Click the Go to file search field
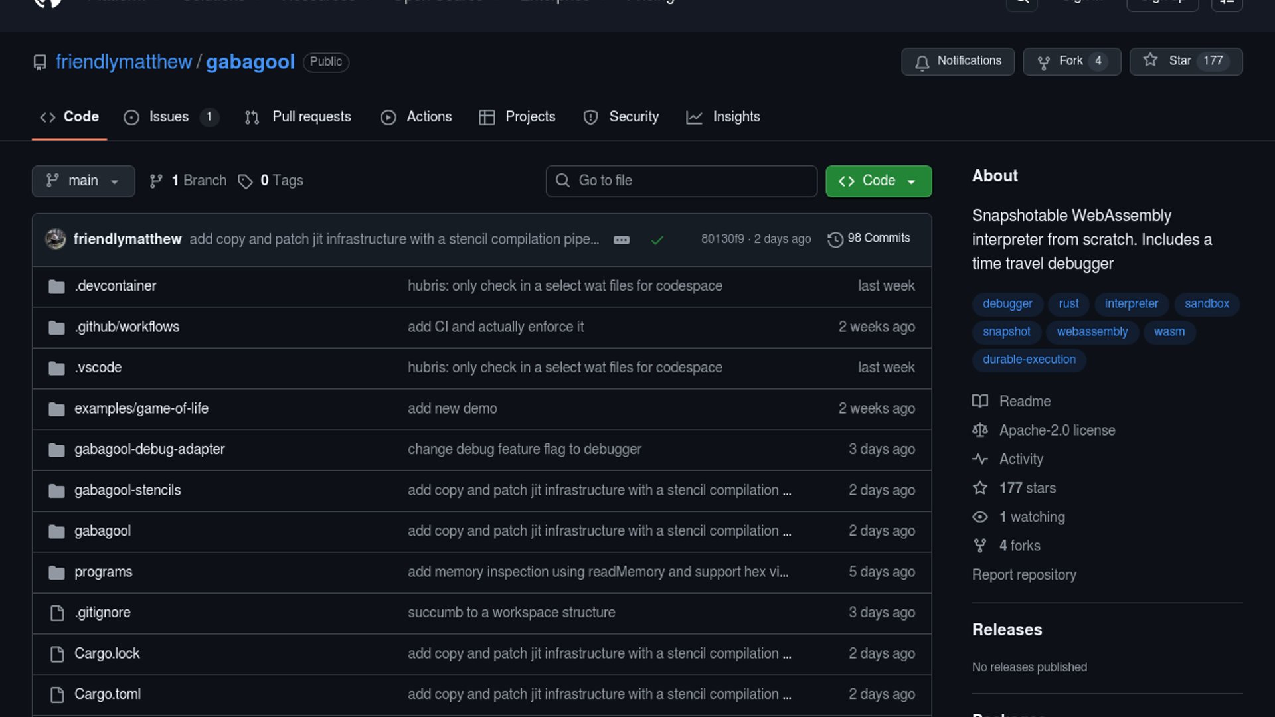The height and width of the screenshot is (717, 1275). [x=681, y=181]
